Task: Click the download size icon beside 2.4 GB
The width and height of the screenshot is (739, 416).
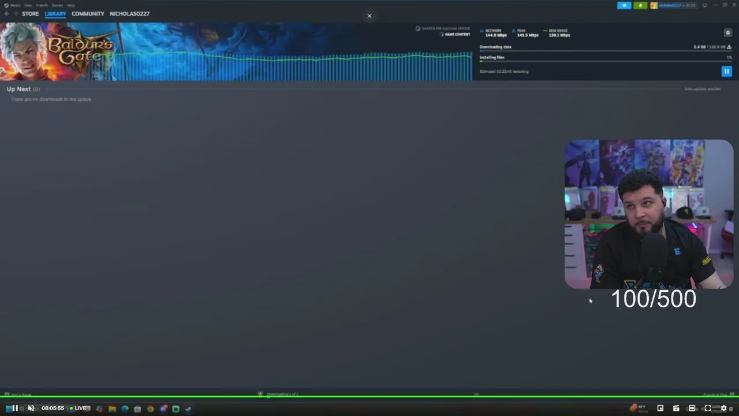Action: point(729,47)
